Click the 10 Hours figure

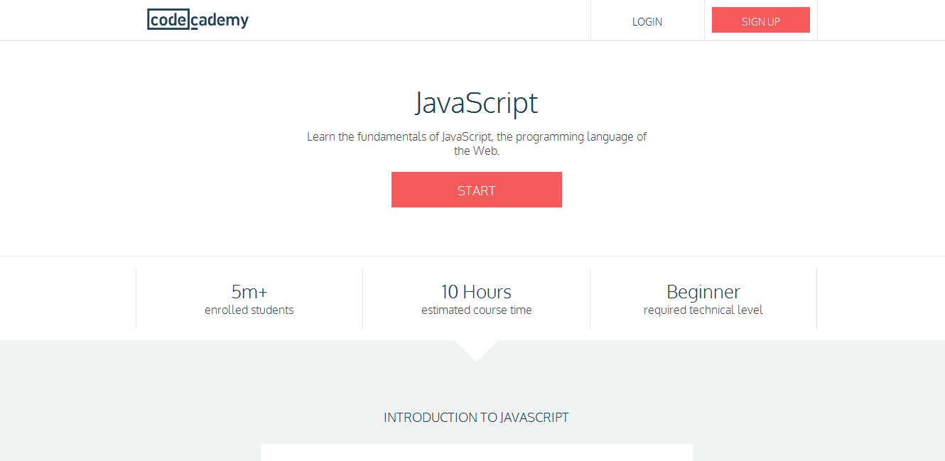click(x=476, y=292)
